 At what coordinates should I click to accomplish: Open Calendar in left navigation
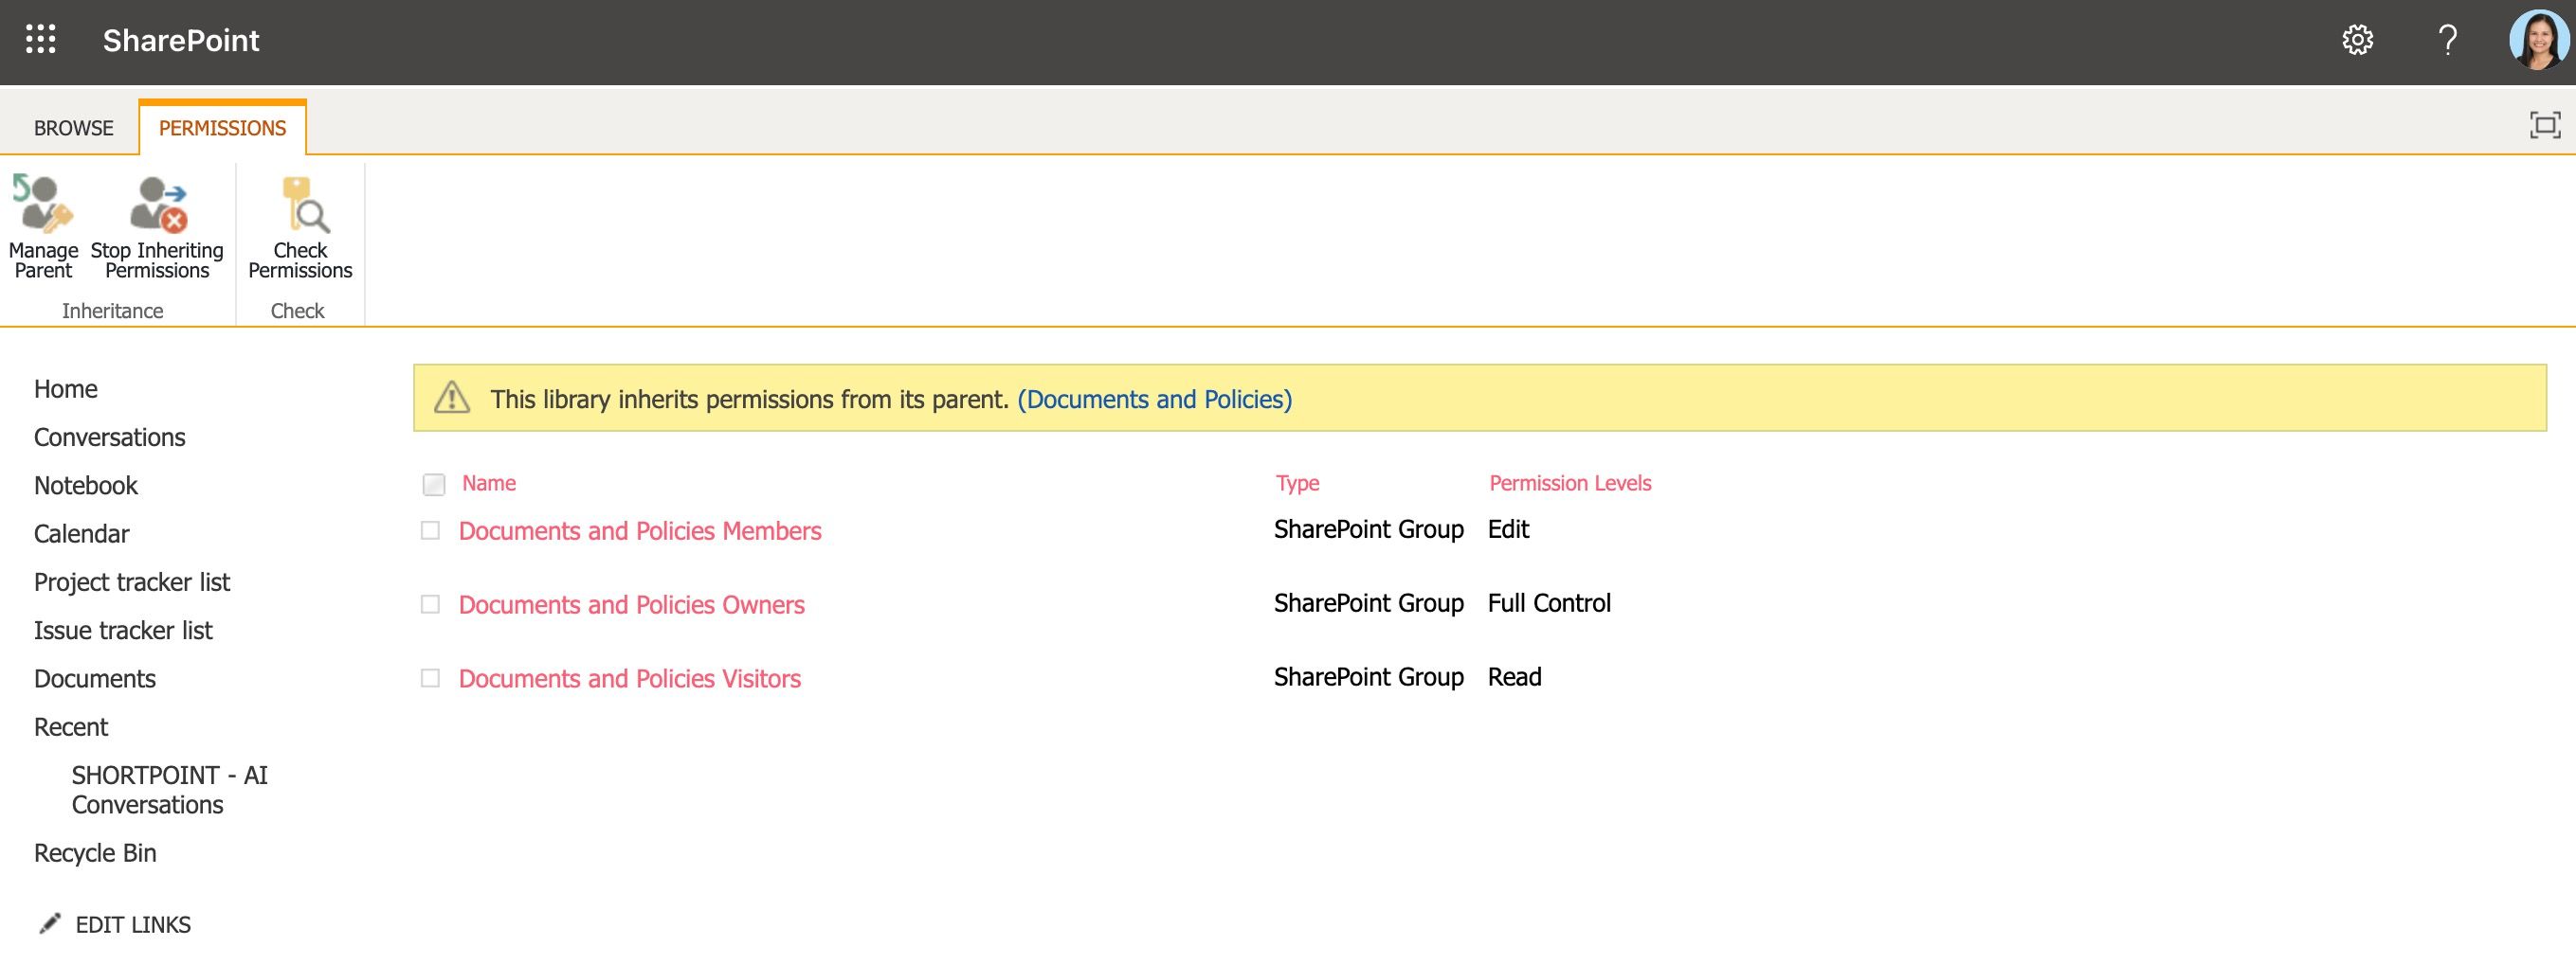pos(82,533)
